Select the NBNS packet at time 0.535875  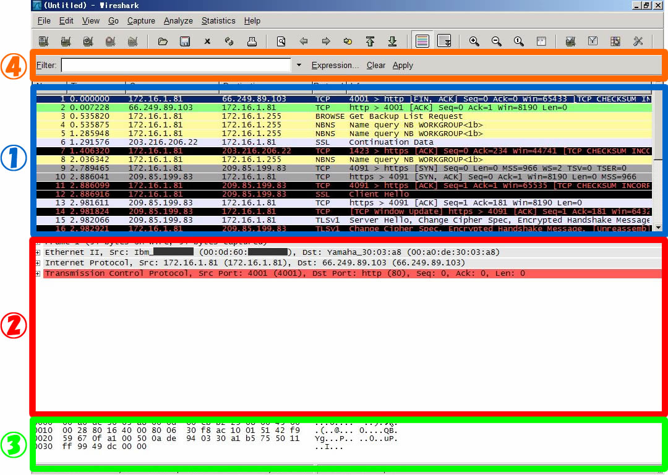click(344, 125)
